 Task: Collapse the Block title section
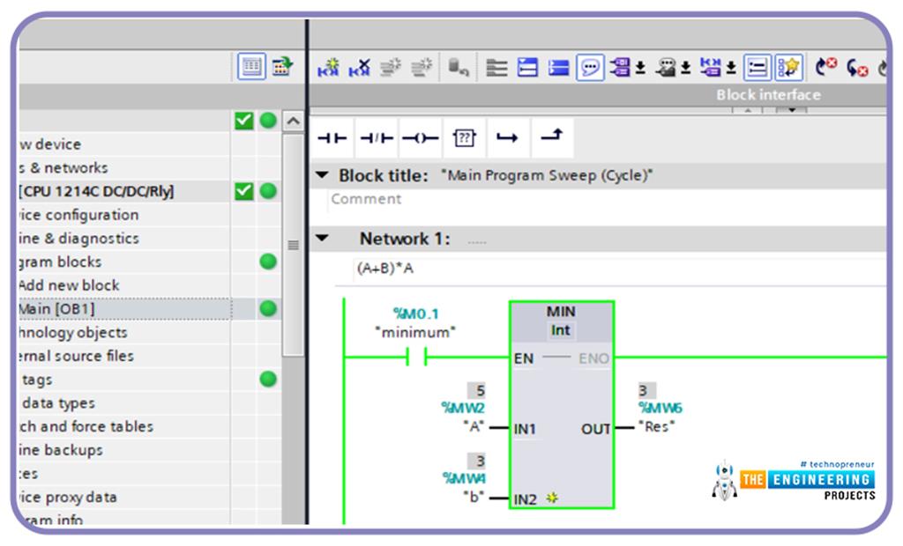[x=324, y=175]
